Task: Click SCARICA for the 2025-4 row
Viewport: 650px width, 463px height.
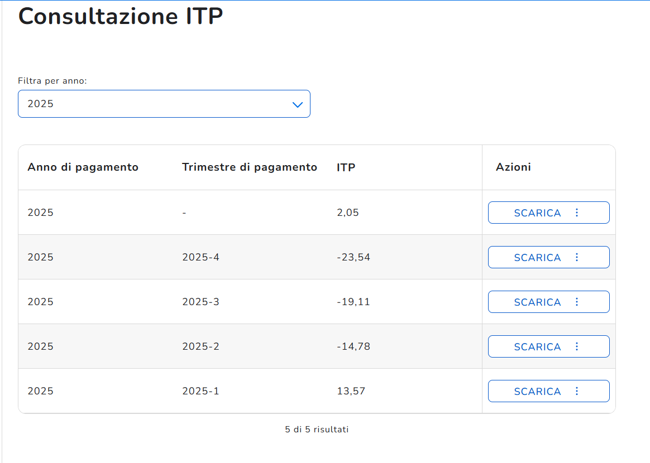Action: (537, 258)
